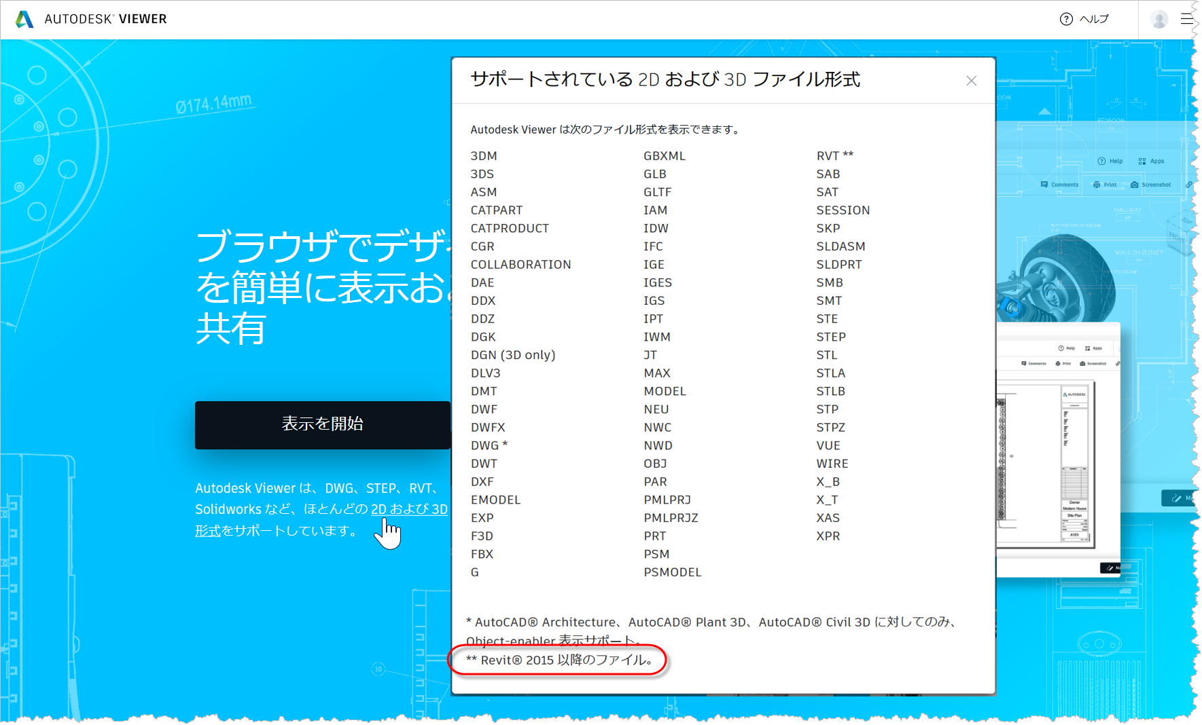Select the DWFX format entry
The image size is (1202, 725).
point(488,428)
